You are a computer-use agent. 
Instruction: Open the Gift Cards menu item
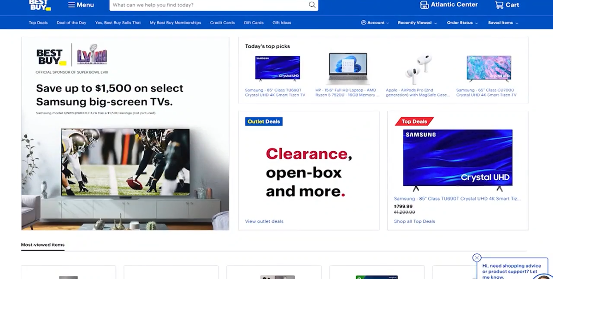(254, 22)
